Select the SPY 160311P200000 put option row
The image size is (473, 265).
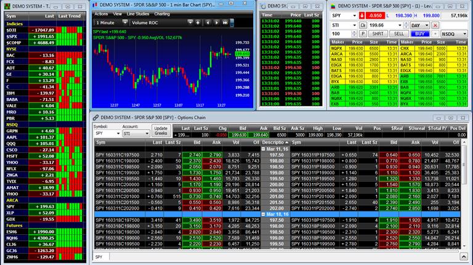coord(376,185)
